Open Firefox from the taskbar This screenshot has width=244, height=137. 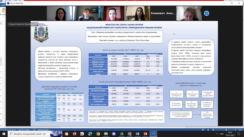[74, 134]
